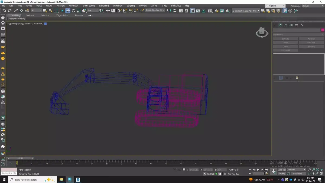Click the Pan View hand icon
The image size is (325, 183).
pyautogui.click(x=313, y=174)
